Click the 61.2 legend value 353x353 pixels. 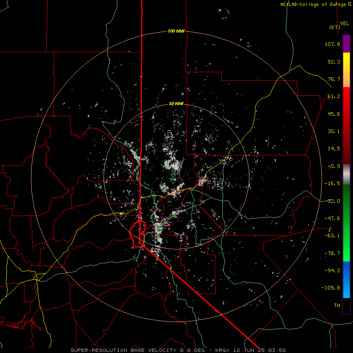pyautogui.click(x=334, y=96)
